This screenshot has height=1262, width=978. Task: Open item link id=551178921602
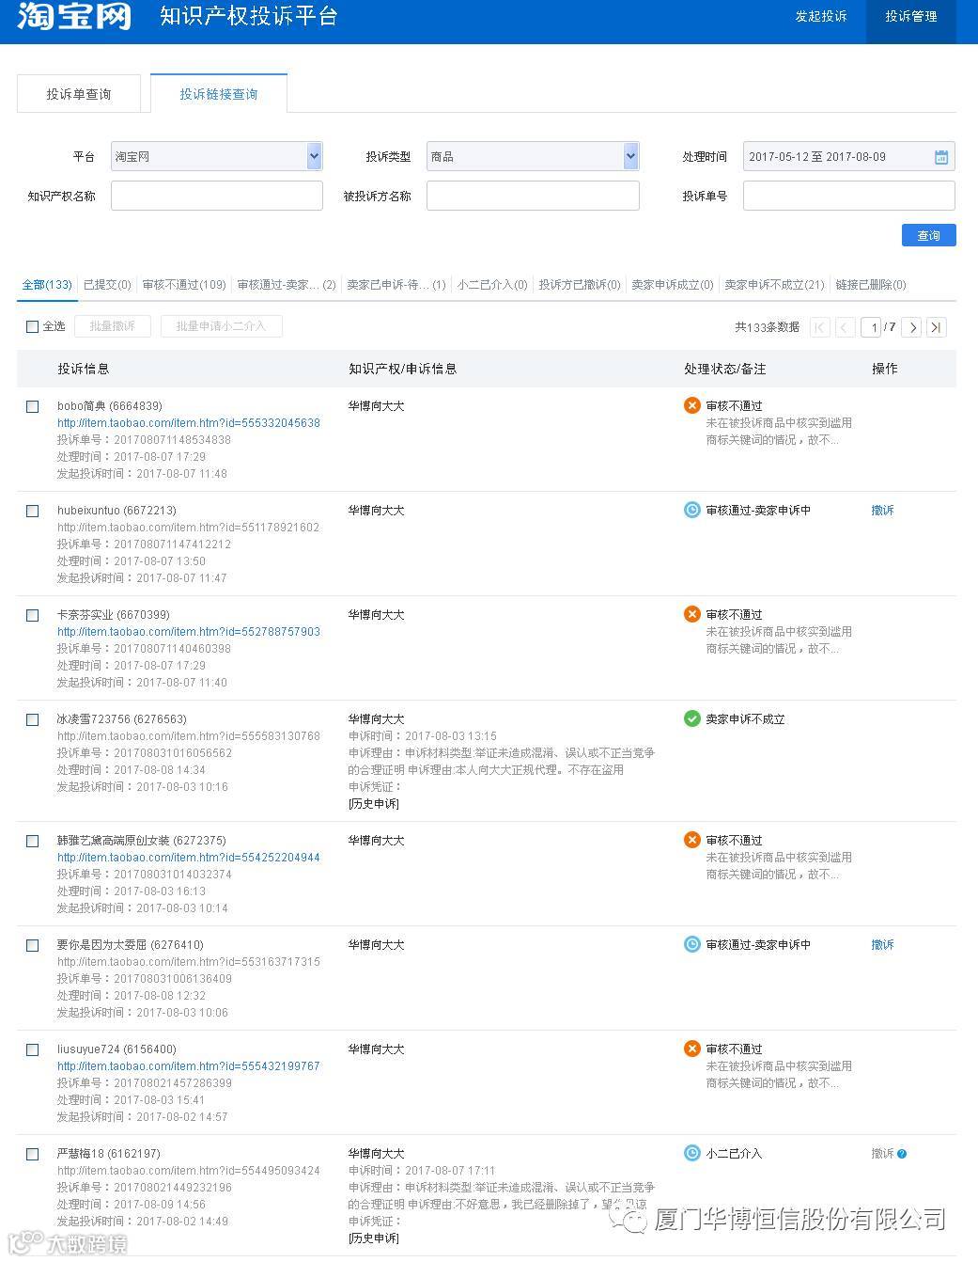coord(188,528)
